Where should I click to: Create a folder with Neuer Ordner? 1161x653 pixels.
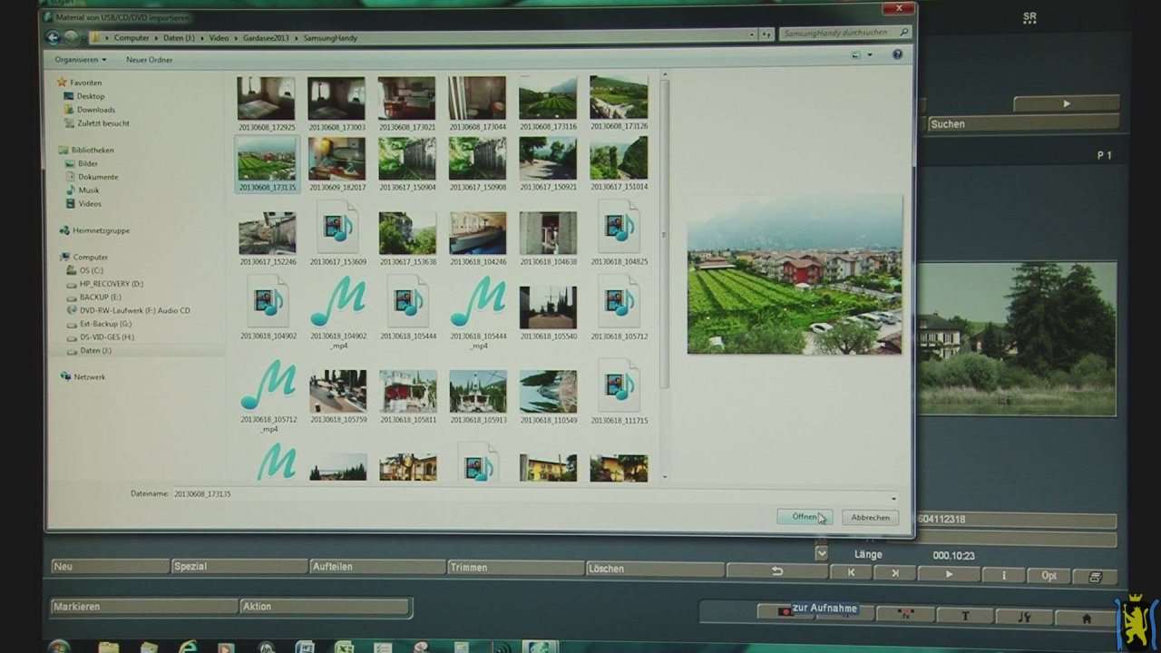[149, 60]
